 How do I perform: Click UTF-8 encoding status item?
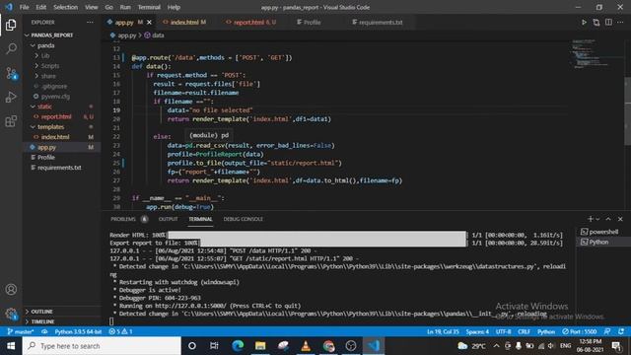[503, 331]
